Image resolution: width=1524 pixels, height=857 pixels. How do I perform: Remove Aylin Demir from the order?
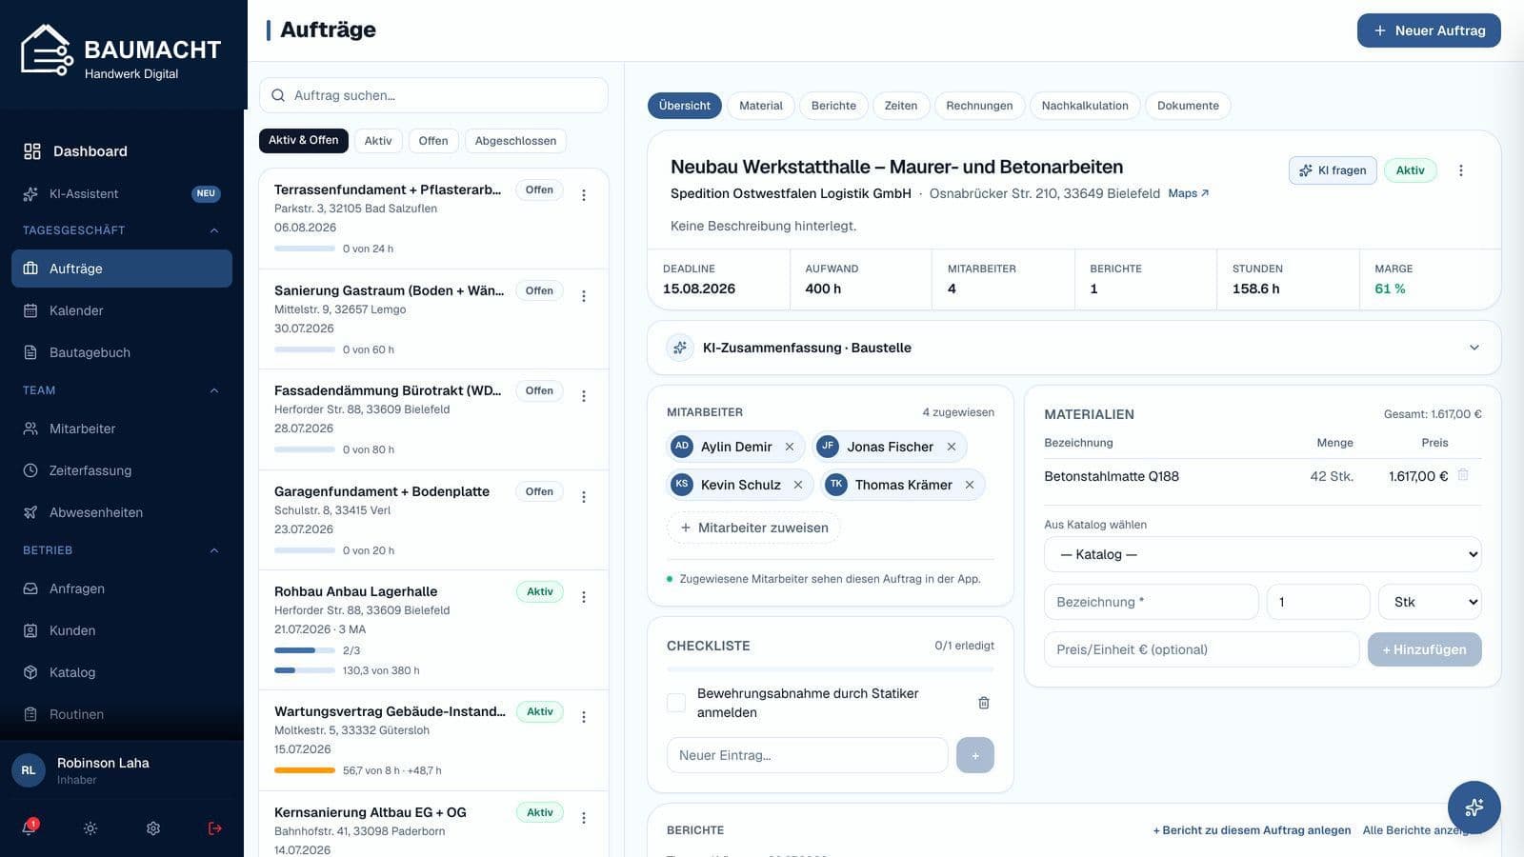(790, 447)
